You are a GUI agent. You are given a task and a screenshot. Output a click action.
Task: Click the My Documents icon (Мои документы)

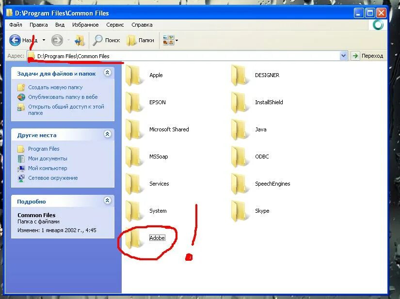pos(21,158)
